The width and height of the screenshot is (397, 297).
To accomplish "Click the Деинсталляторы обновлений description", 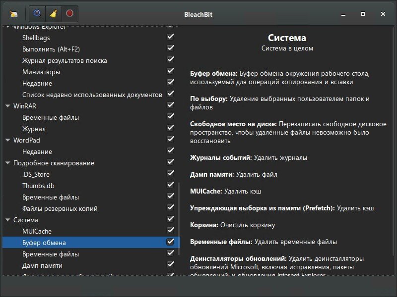I will click(277, 266).
